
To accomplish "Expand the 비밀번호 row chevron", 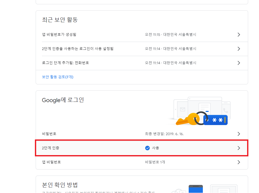I will (239, 134).
